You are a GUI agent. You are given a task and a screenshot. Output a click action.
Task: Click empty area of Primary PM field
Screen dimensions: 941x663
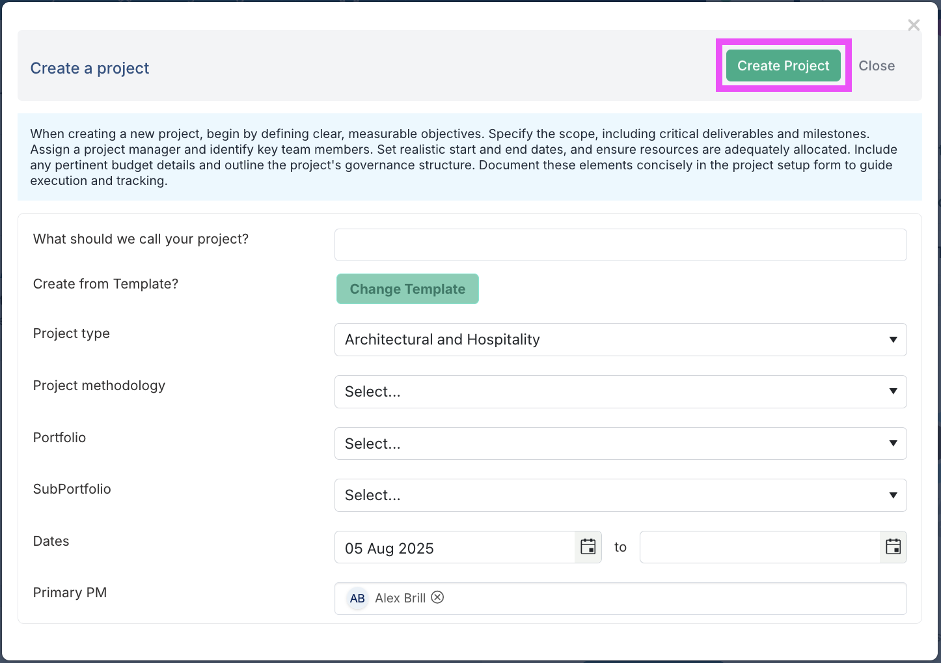tap(670, 599)
